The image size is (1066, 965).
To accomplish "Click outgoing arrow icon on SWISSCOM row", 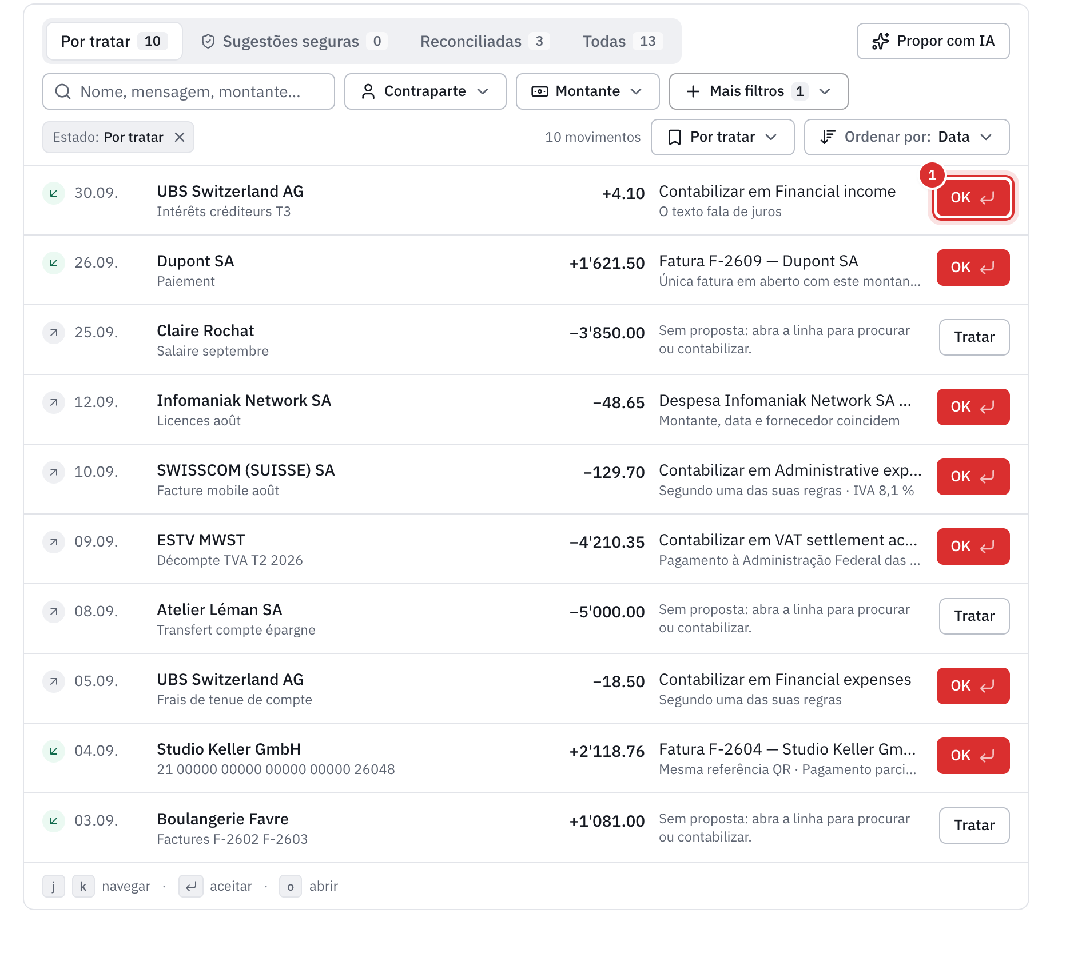I will (x=54, y=472).
